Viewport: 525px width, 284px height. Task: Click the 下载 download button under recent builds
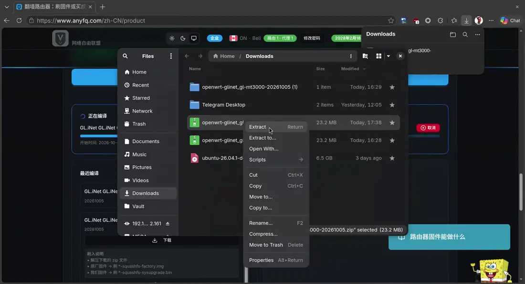162,240
